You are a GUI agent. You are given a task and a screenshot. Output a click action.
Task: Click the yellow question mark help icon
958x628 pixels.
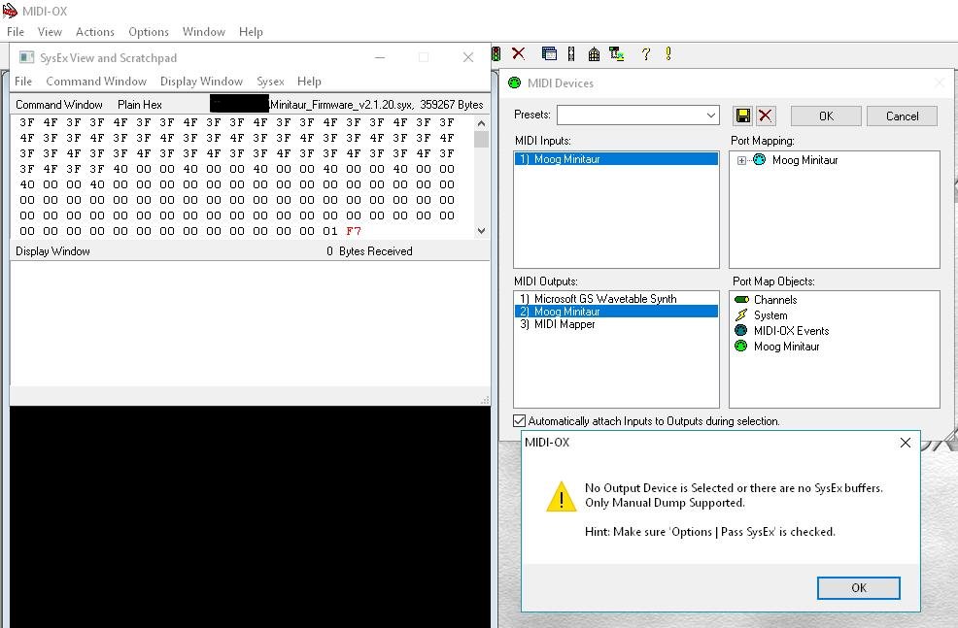[645, 54]
